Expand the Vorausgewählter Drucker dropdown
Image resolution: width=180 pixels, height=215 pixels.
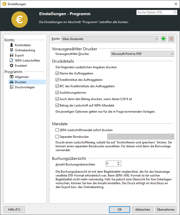click(142, 54)
